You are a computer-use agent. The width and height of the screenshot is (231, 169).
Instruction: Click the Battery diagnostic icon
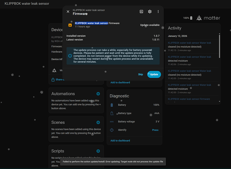tap(112, 105)
